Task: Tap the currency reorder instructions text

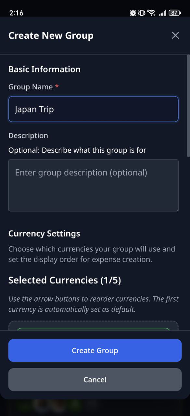Action: 94,304
